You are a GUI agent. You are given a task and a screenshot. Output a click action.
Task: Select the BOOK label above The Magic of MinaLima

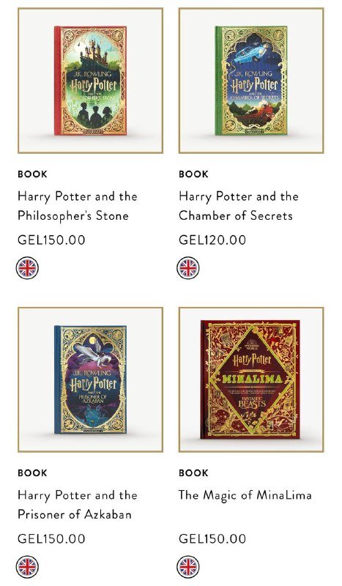(x=193, y=472)
